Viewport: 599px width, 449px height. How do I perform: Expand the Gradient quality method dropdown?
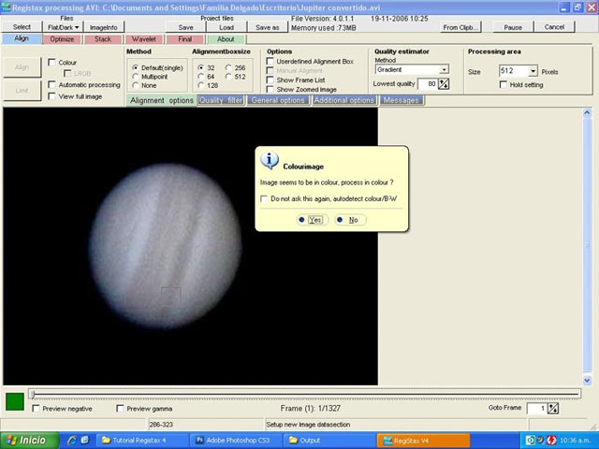pyautogui.click(x=444, y=69)
